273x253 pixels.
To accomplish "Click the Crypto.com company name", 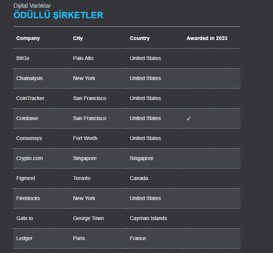I will pyautogui.click(x=30, y=158).
